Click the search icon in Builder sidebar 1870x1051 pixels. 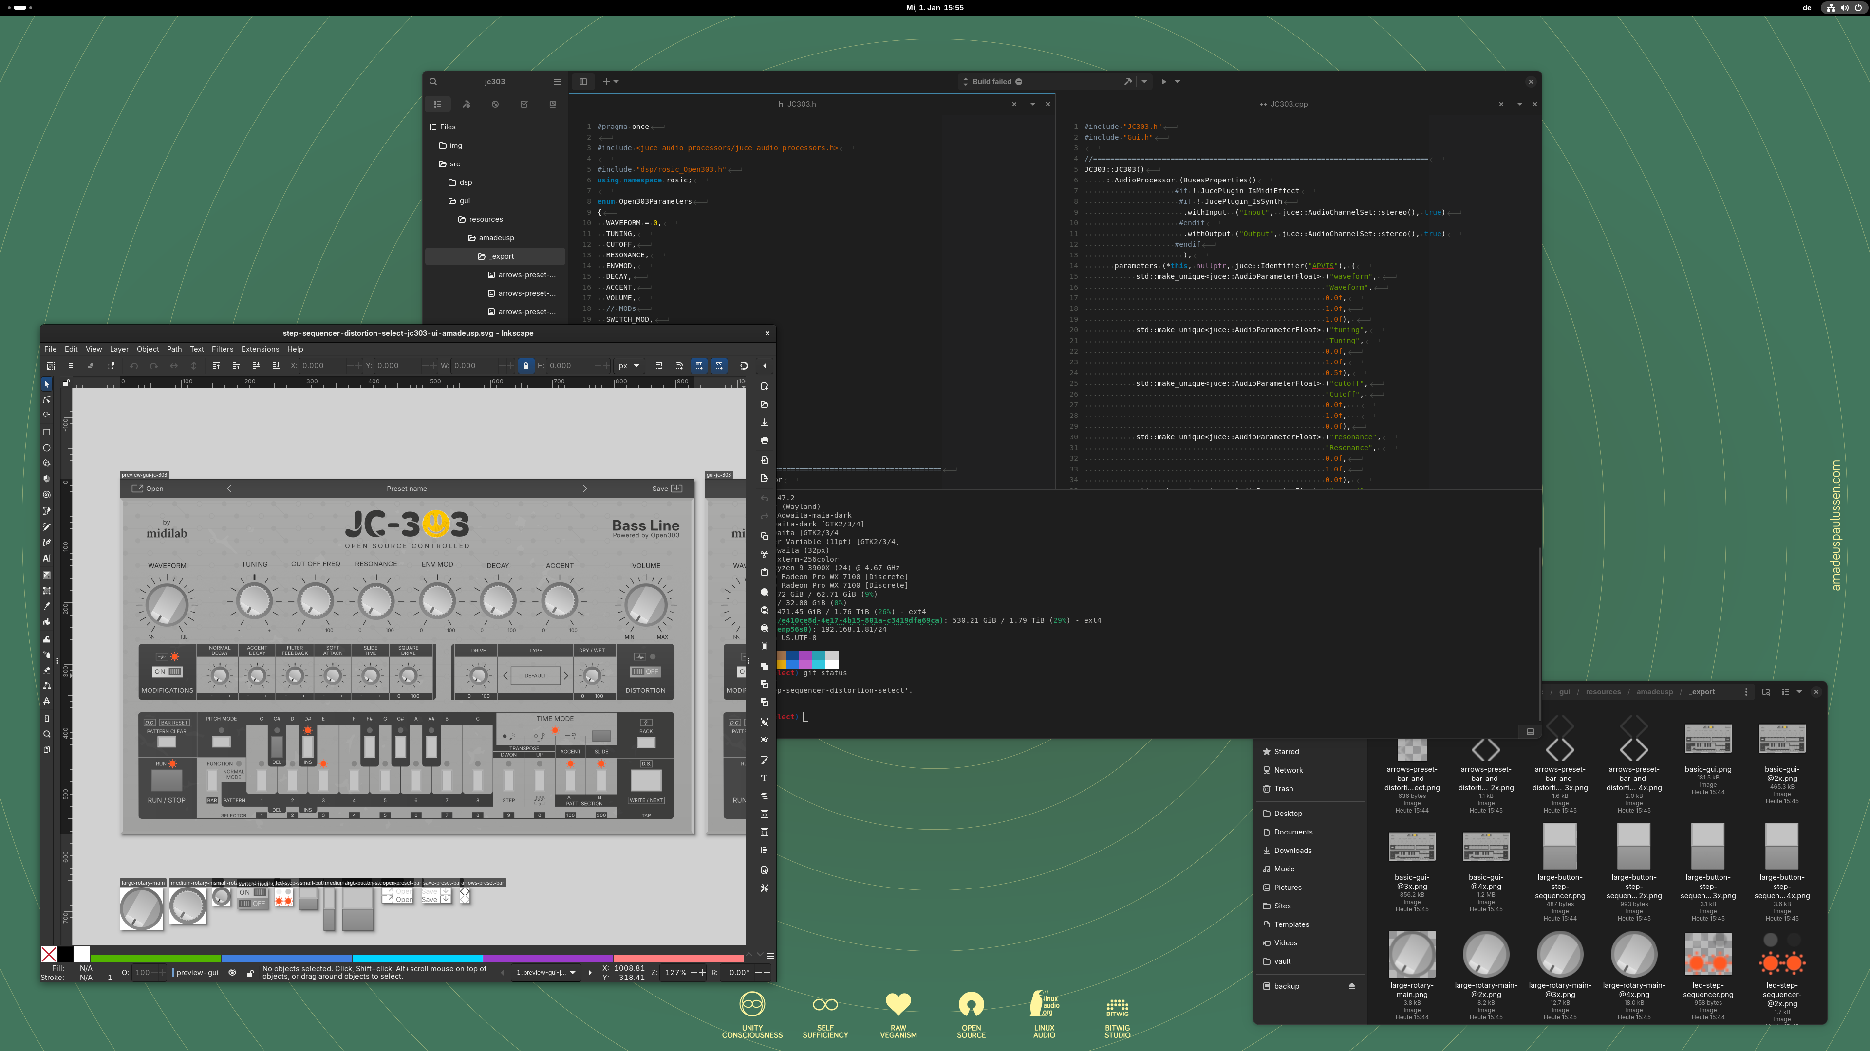[433, 82]
